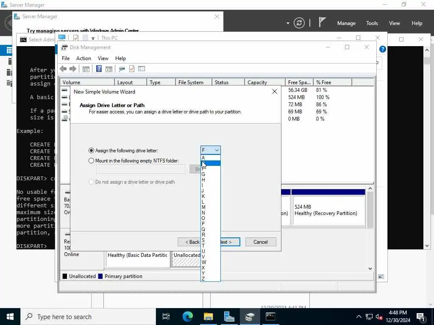Choose drive letter P from the list

pos(210,223)
